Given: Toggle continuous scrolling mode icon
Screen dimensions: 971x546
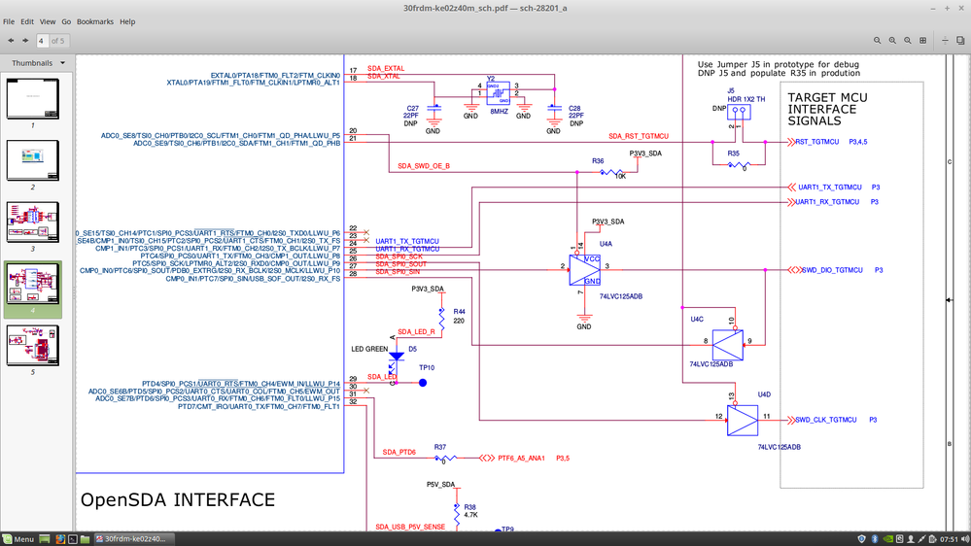Looking at the screenshot, I should click(945, 41).
